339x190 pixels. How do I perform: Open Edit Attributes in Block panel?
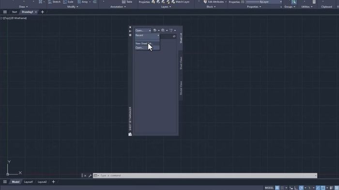[x=214, y=2]
